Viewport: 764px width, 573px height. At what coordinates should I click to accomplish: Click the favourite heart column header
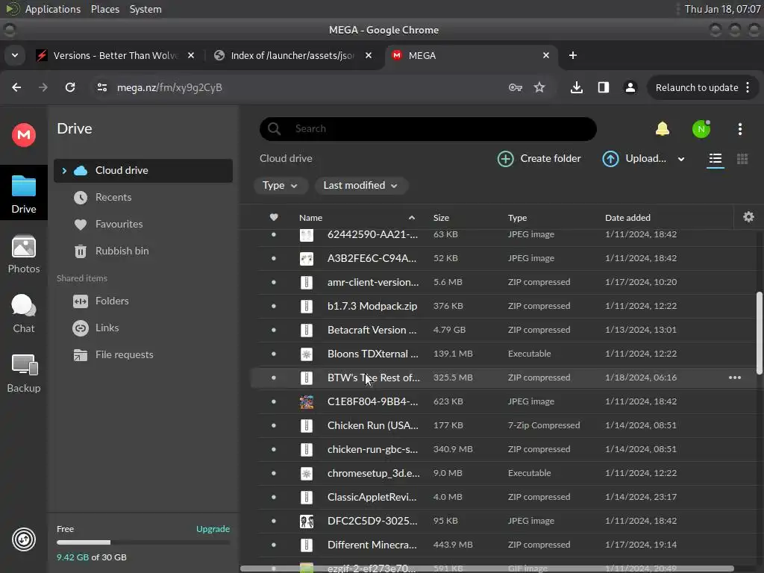tap(274, 217)
